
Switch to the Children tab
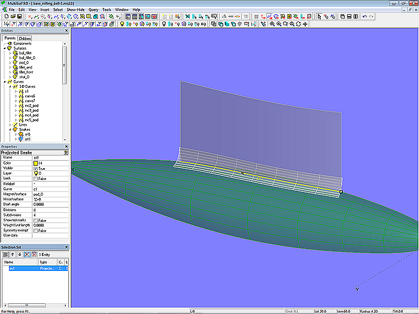25,38
